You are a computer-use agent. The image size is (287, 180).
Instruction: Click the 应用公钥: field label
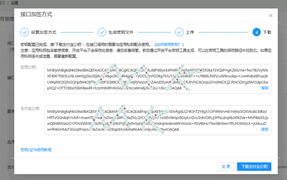[x=29, y=67]
